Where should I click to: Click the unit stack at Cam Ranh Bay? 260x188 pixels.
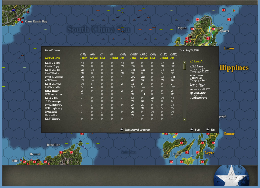19,19
